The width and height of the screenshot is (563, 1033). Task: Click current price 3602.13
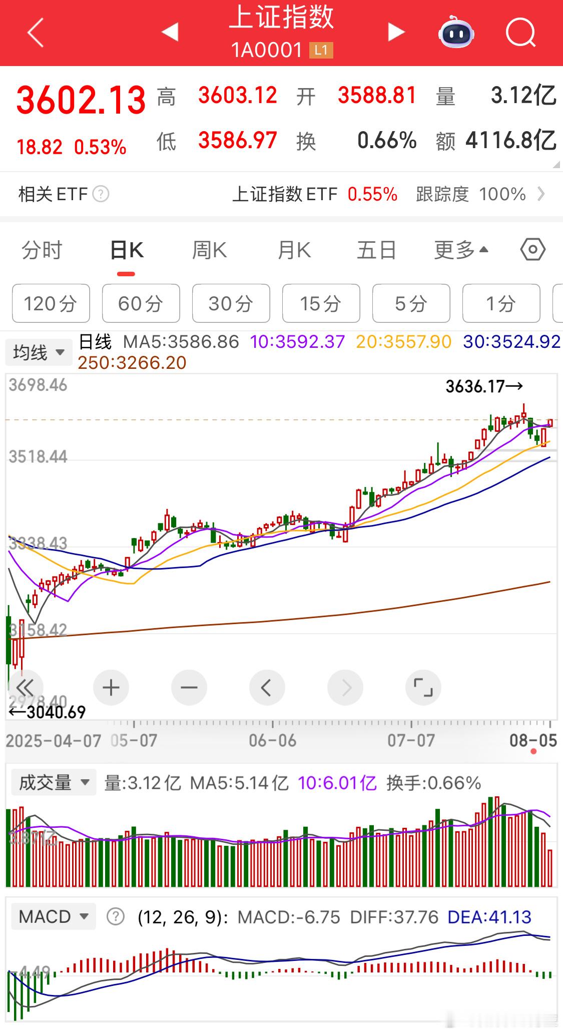click(x=81, y=100)
